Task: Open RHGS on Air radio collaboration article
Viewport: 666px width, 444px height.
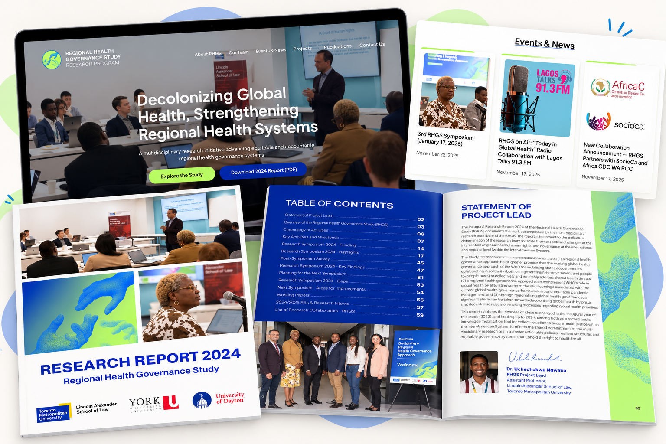Action: (530, 152)
